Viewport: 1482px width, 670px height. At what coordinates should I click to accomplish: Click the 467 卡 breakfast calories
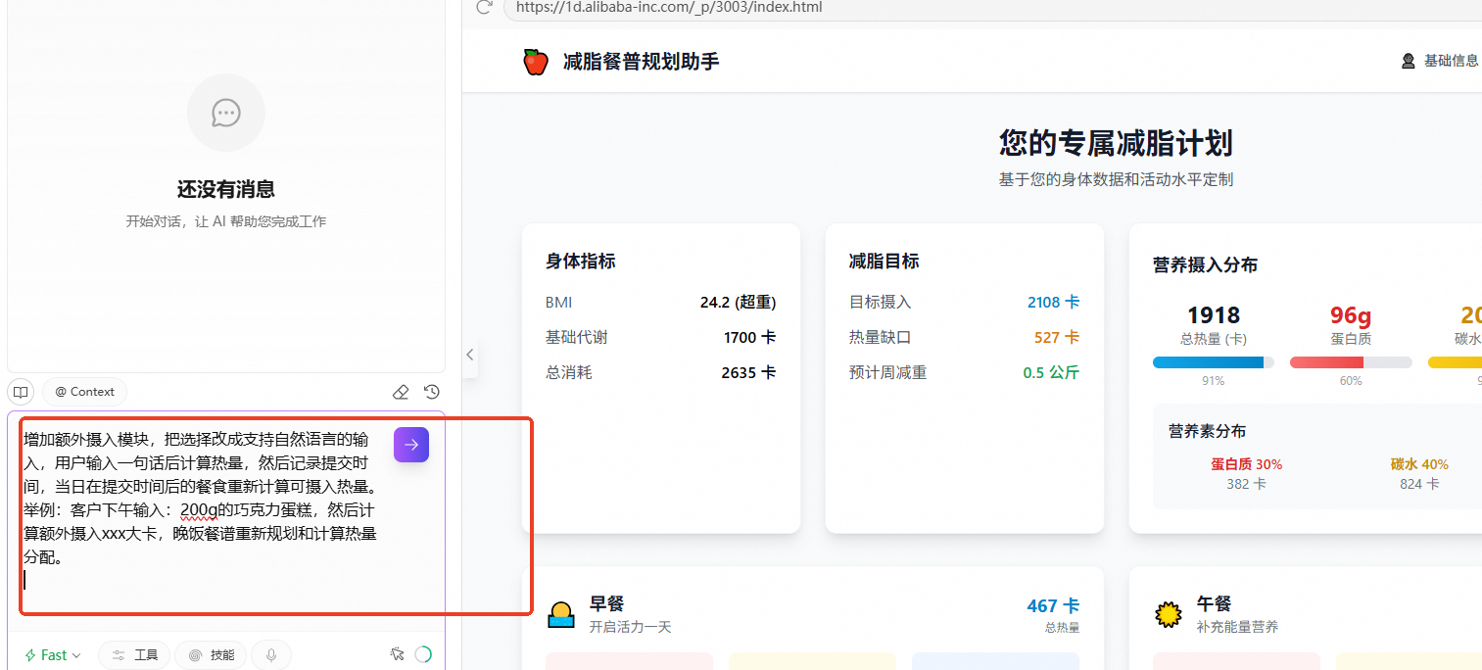[1053, 606]
